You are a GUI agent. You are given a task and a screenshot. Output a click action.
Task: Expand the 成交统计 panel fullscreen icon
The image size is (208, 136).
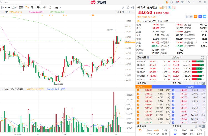coord(202,57)
